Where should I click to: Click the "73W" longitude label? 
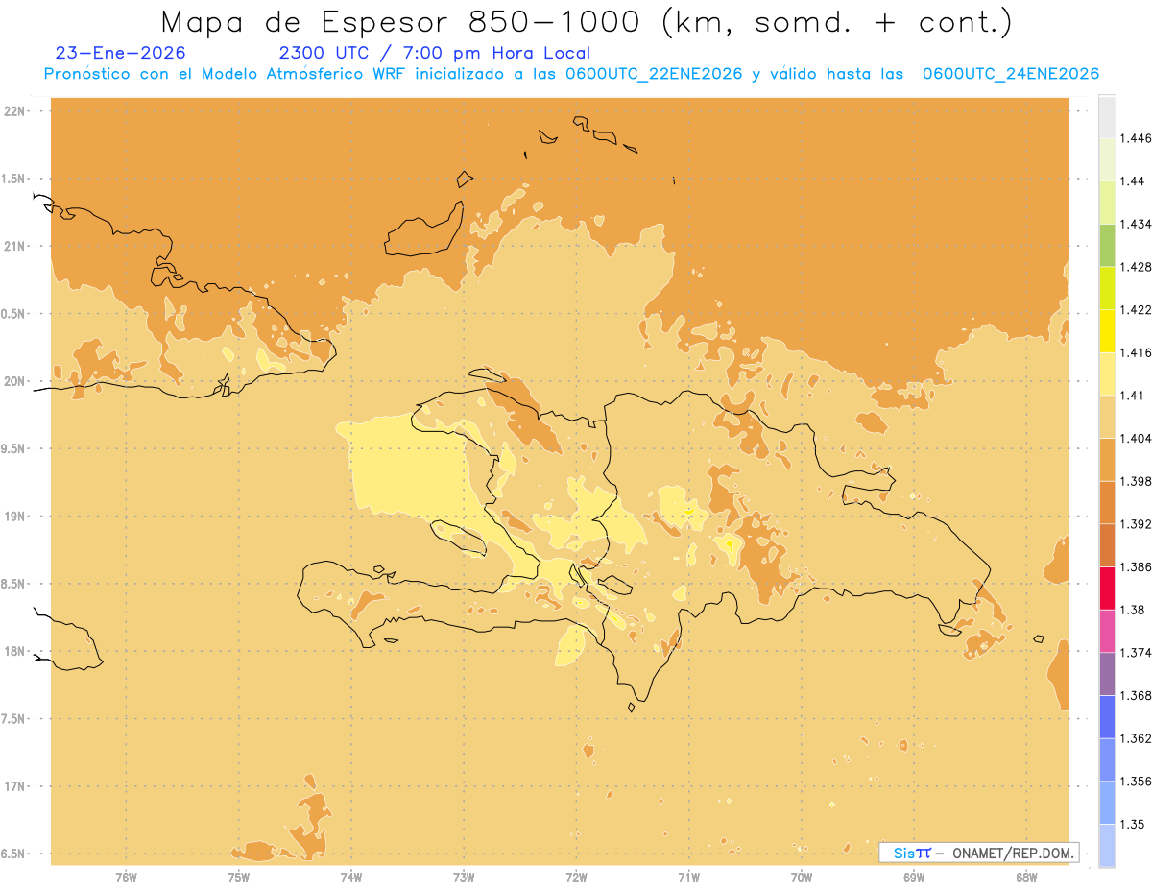coord(464,878)
